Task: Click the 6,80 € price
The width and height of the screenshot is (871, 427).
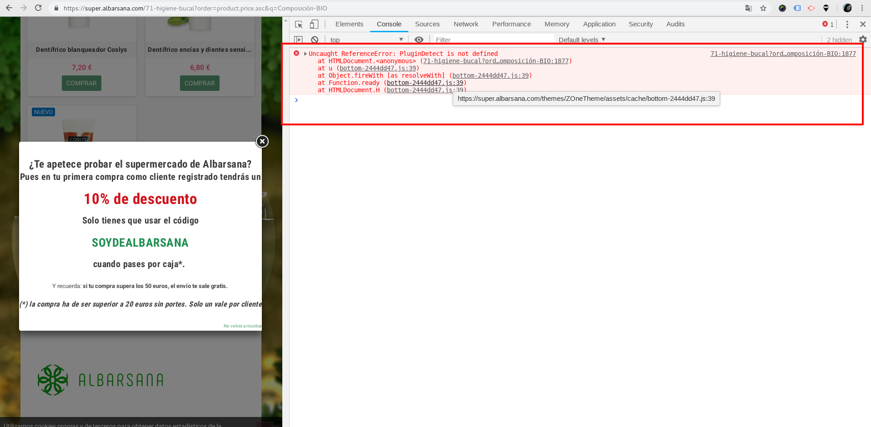Action: tap(200, 67)
